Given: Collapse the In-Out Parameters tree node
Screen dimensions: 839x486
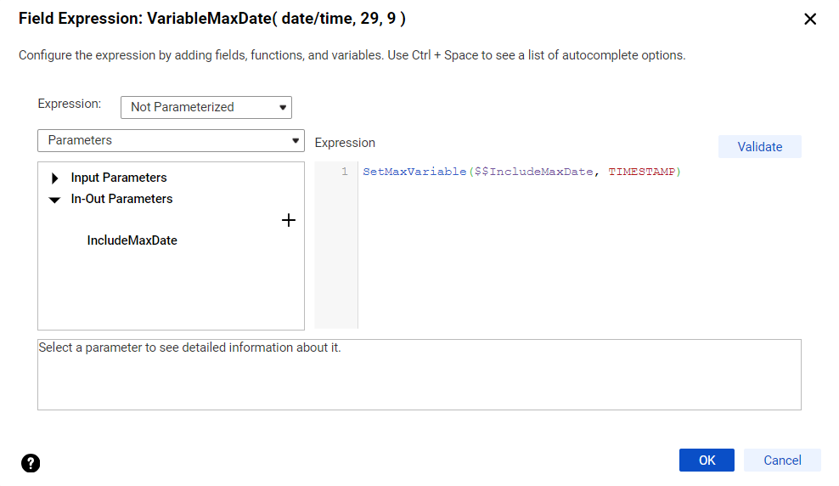Looking at the screenshot, I should coord(54,200).
